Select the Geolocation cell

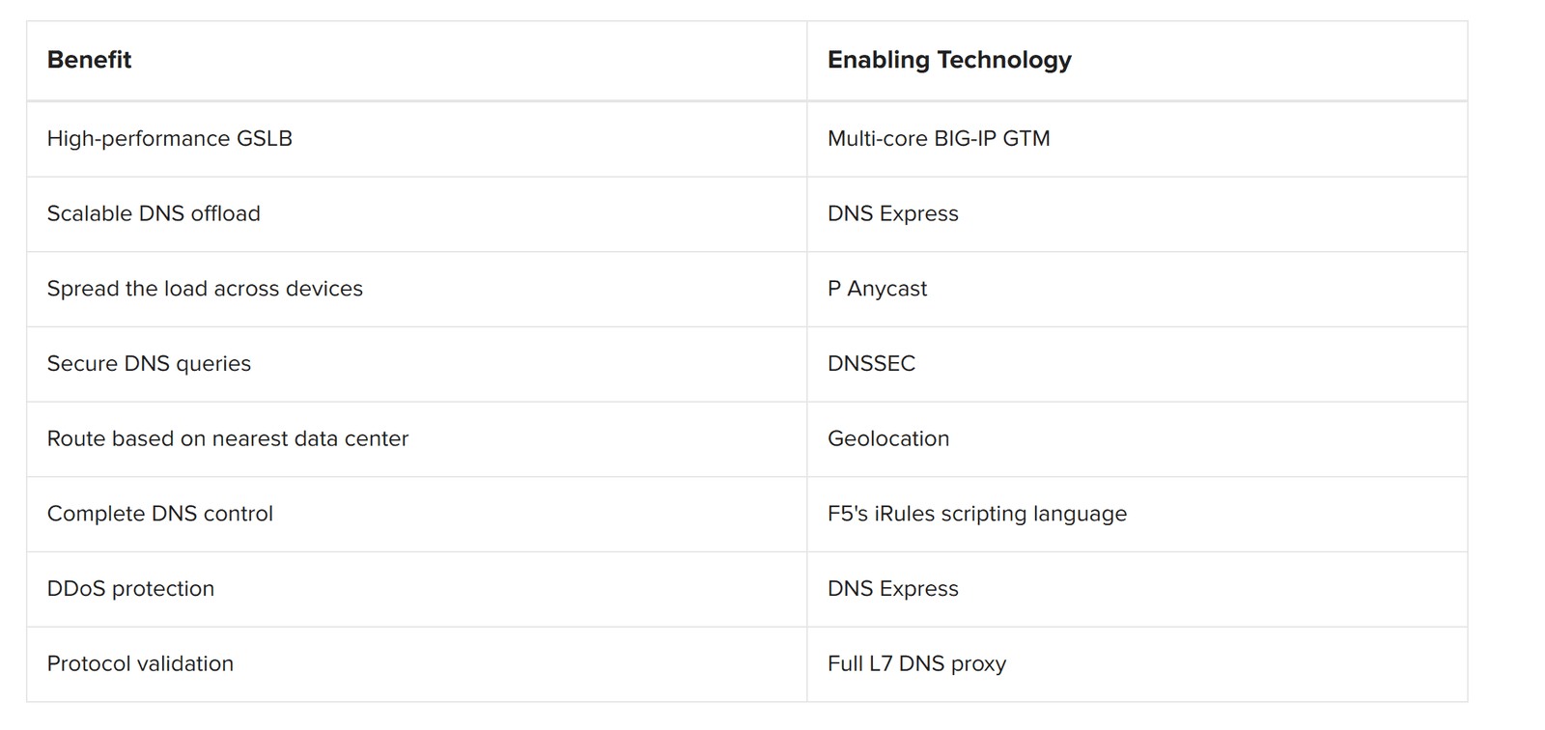pos(887,439)
